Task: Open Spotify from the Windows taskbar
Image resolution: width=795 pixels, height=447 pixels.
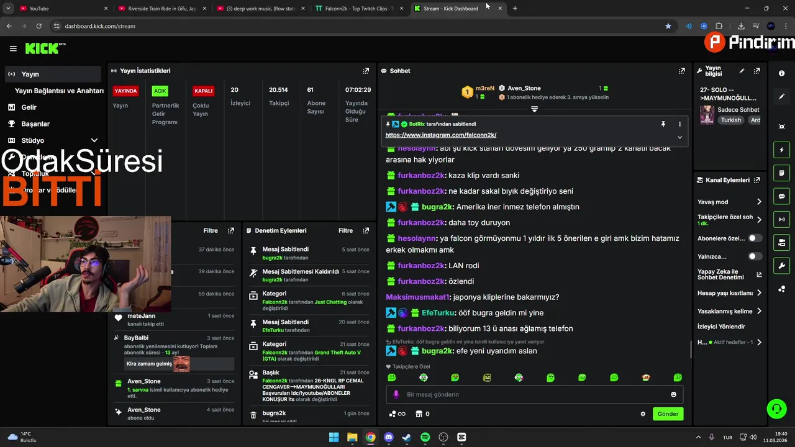Action: (x=425, y=437)
